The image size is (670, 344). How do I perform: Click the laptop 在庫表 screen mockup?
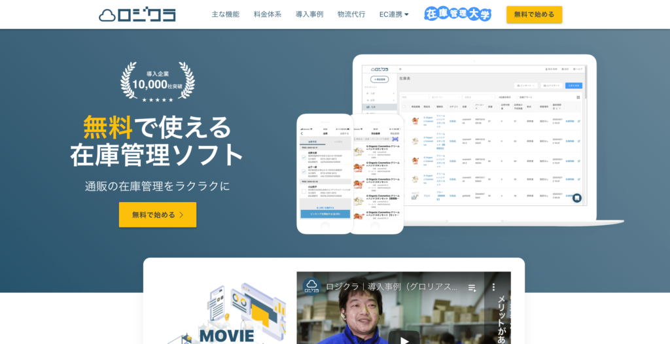coord(474,136)
